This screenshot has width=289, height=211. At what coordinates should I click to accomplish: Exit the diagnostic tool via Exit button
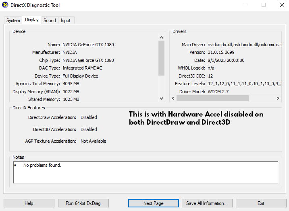(261, 203)
